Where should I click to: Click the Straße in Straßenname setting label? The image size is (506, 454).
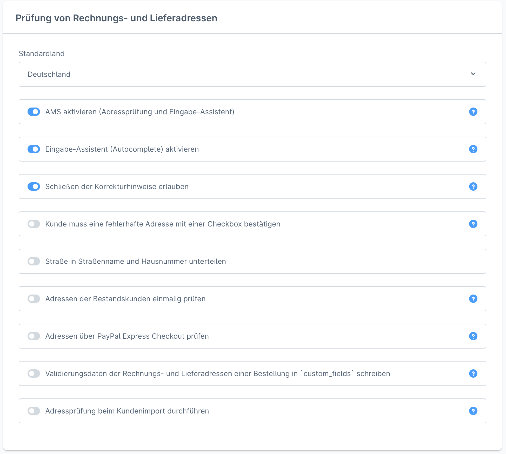pos(136,261)
